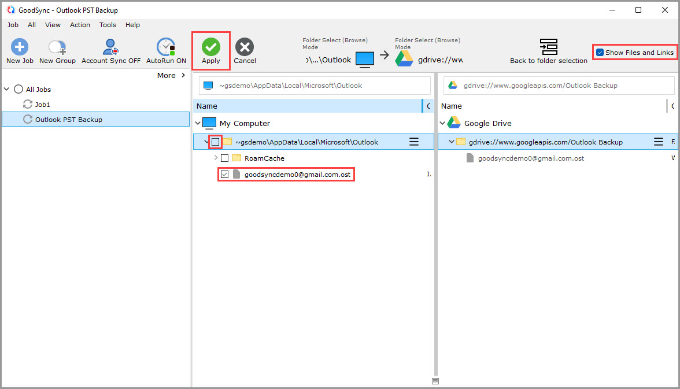
Task: Cancel folder selection with X icon
Action: point(245,47)
